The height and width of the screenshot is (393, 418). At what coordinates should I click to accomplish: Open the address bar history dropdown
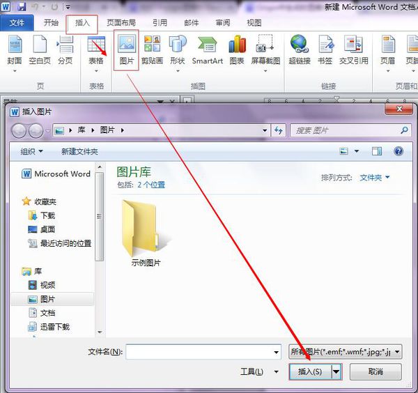click(x=265, y=130)
